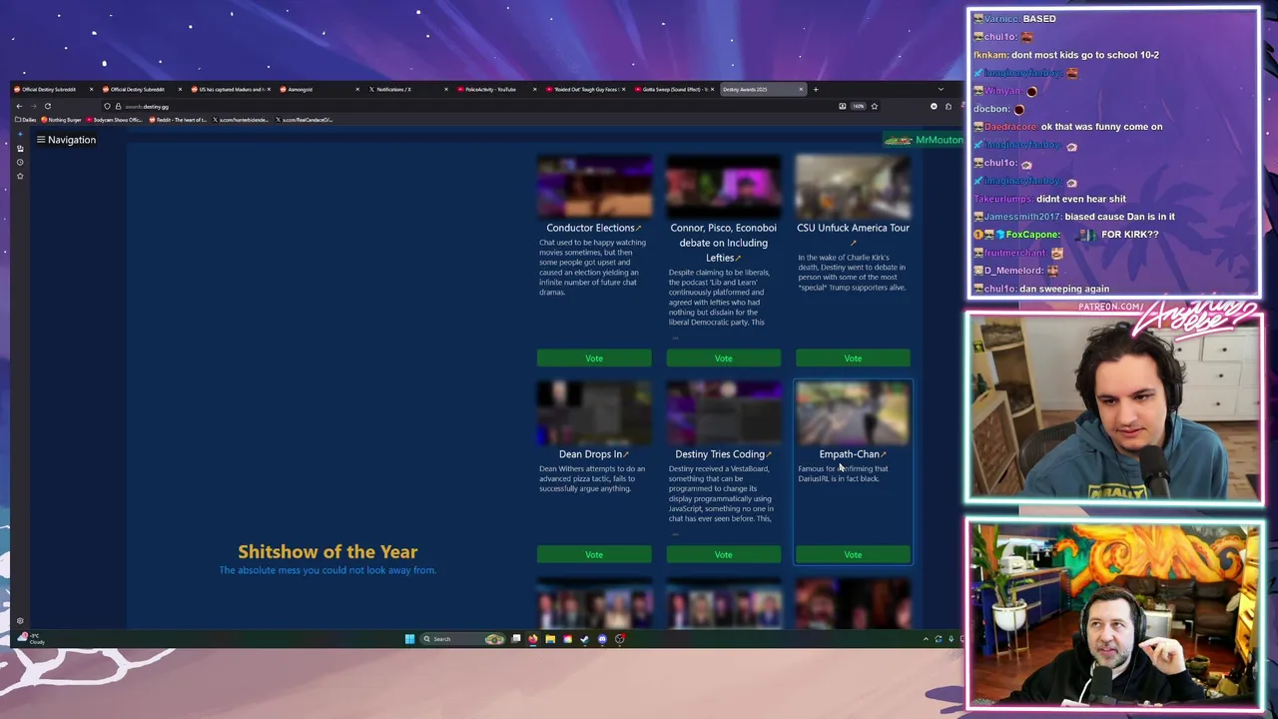This screenshot has height=719, width=1278.
Task: Open a new browser tab with plus
Action: tap(815, 90)
